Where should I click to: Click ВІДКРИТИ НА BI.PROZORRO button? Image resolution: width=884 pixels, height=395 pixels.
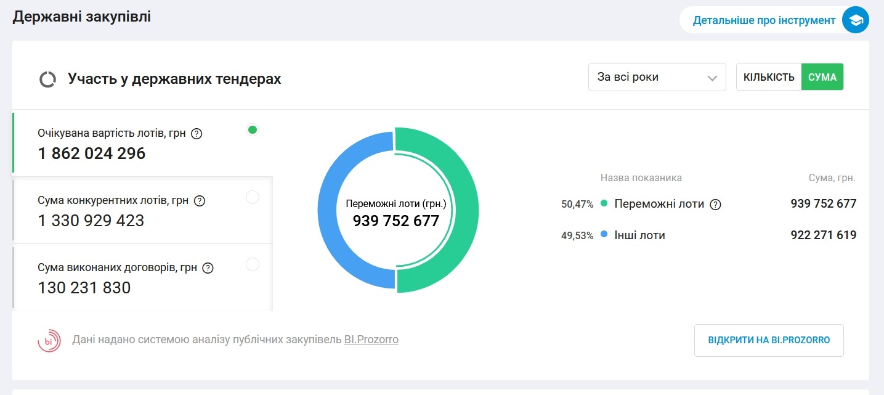(x=769, y=340)
